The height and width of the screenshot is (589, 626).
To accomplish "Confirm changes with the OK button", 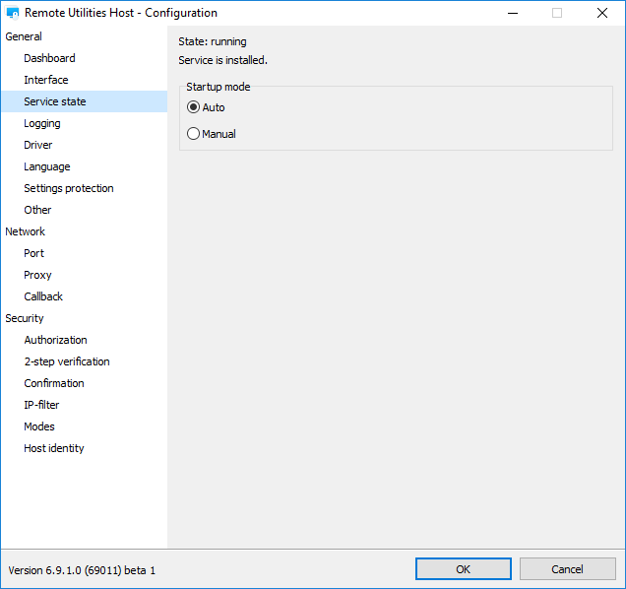I will click(464, 569).
